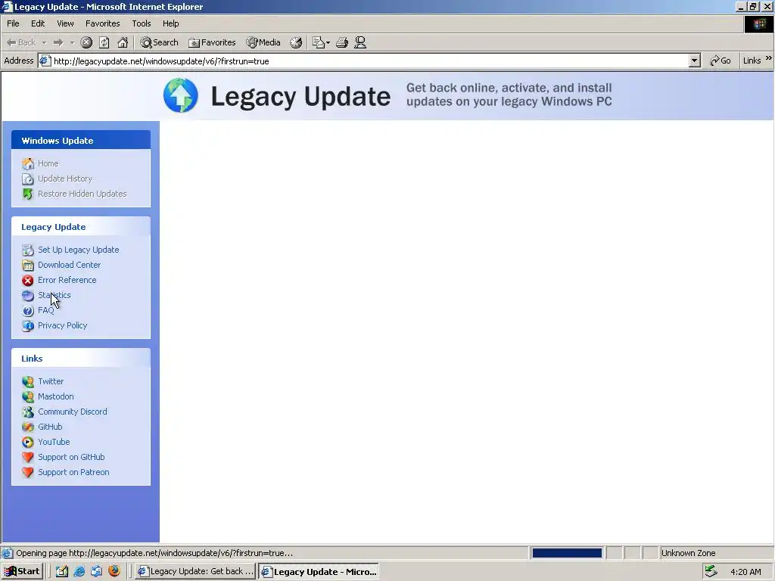Click the Back toolbar button
The image size is (775, 581).
[x=21, y=42]
